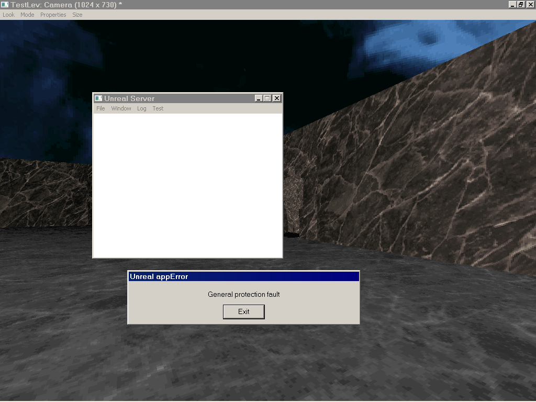Click the 'Unreal Server' title text

point(129,98)
